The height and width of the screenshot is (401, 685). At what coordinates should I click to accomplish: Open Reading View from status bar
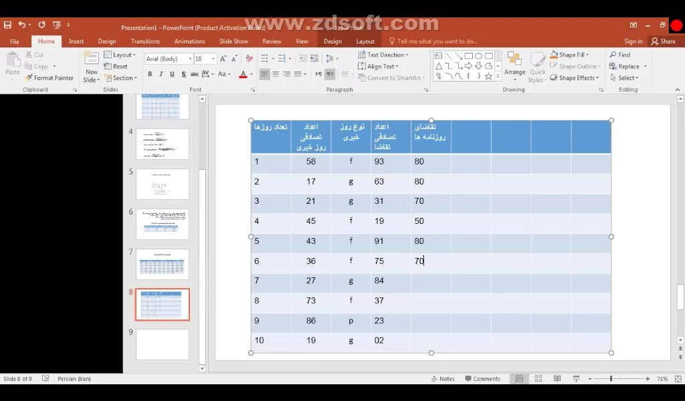pyautogui.click(x=557, y=379)
